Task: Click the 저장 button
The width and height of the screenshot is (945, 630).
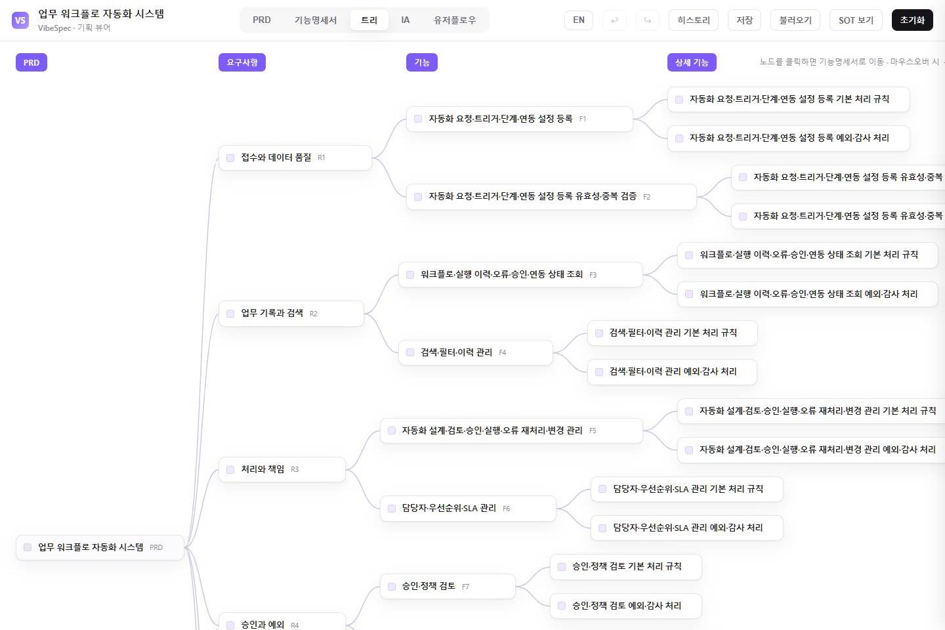Action: (x=744, y=20)
